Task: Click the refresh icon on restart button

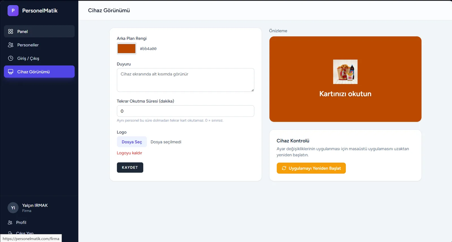Action: tap(284, 168)
